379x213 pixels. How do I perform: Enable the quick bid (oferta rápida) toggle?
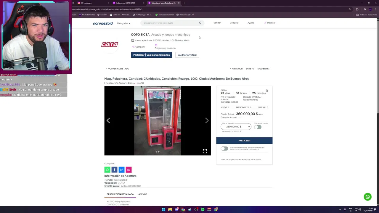pos(224,149)
